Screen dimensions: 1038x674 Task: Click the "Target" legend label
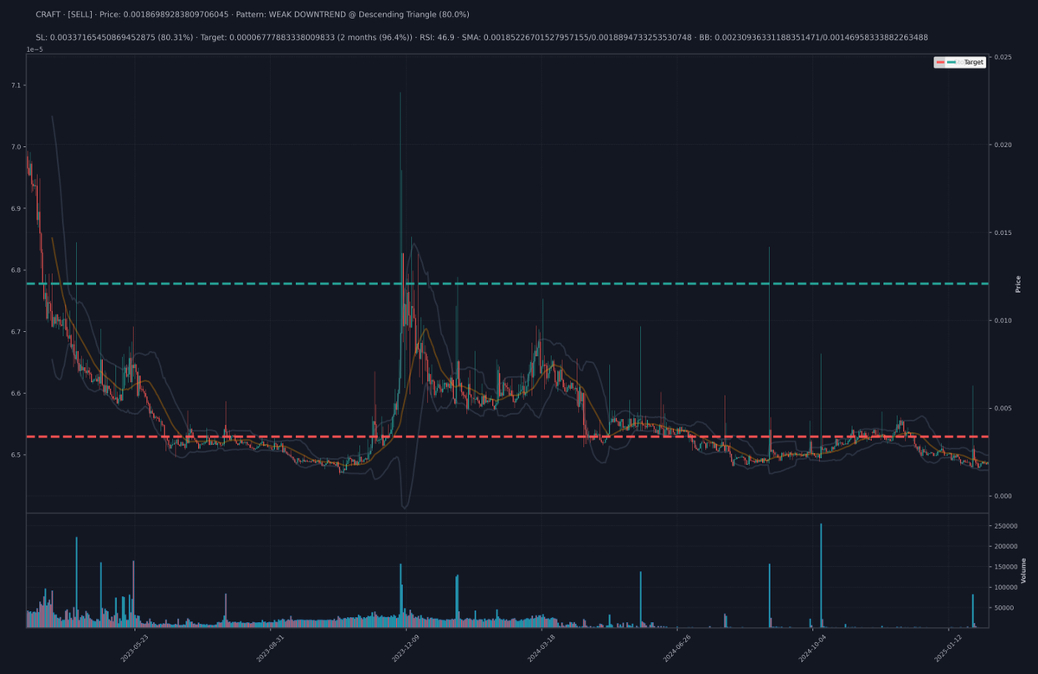click(x=974, y=62)
